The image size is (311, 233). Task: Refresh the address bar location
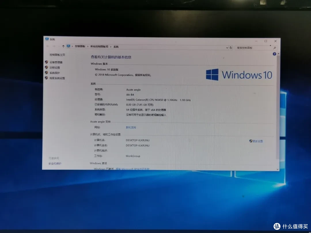click(231, 48)
